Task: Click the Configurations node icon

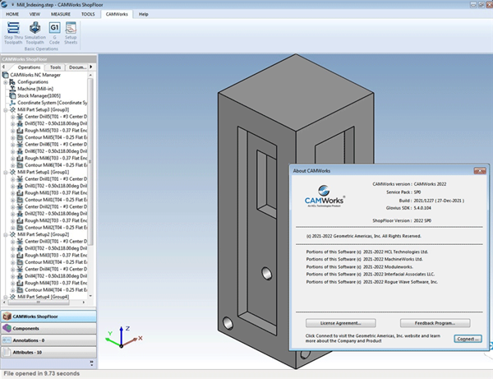Action: (12, 81)
